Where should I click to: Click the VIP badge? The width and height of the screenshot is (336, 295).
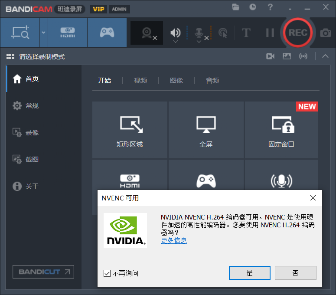coord(98,9)
